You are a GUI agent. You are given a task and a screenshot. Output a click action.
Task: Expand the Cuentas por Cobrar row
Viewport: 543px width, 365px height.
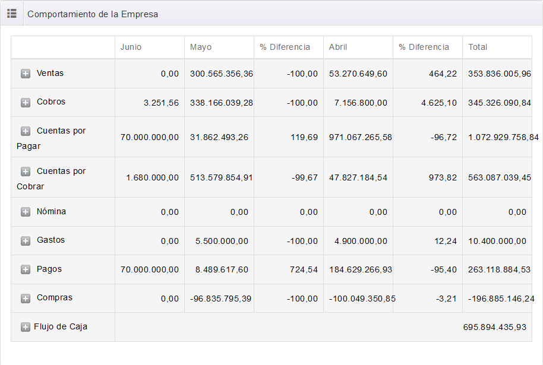26,172
